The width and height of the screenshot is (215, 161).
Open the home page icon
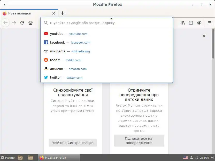pos(30,23)
